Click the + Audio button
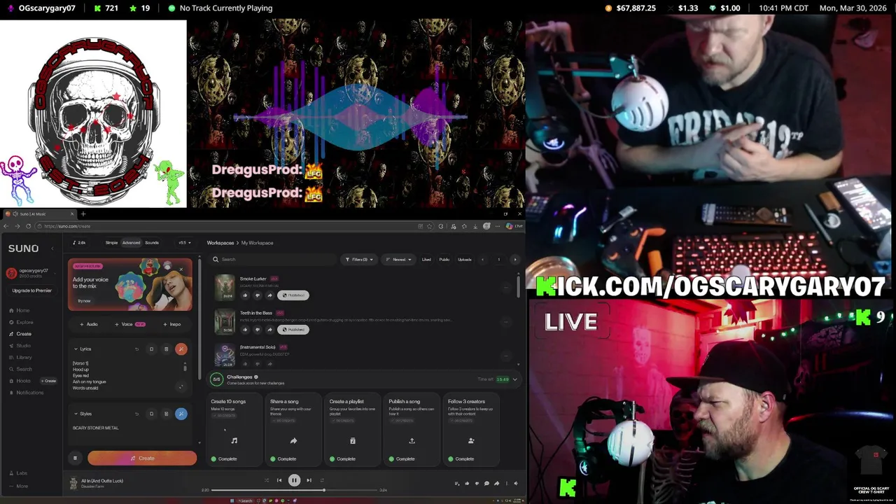The image size is (896, 504). coord(88,324)
